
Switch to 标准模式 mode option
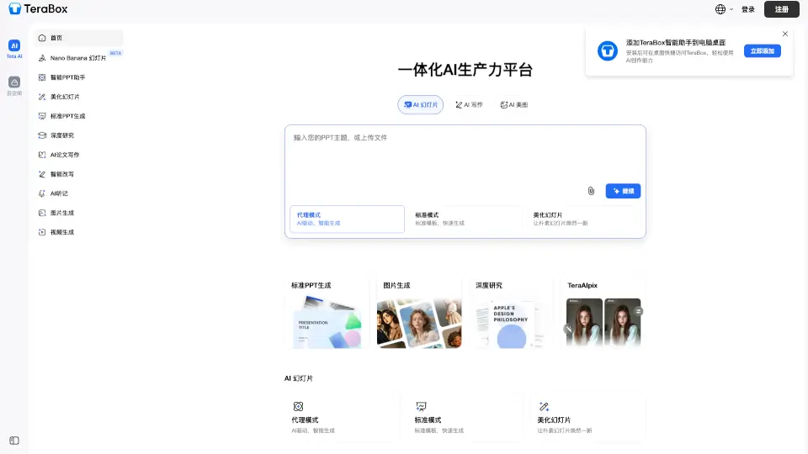465,219
